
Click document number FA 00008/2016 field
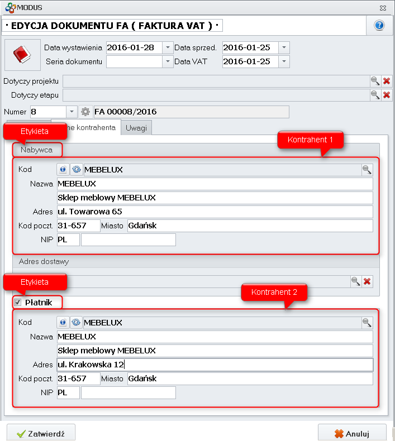point(192,112)
